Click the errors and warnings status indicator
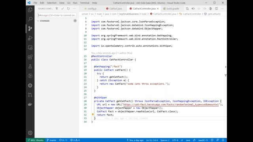253x142 pixels. (x=75, y=140)
